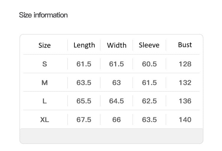Click the "Size information" heading

click(x=43, y=15)
